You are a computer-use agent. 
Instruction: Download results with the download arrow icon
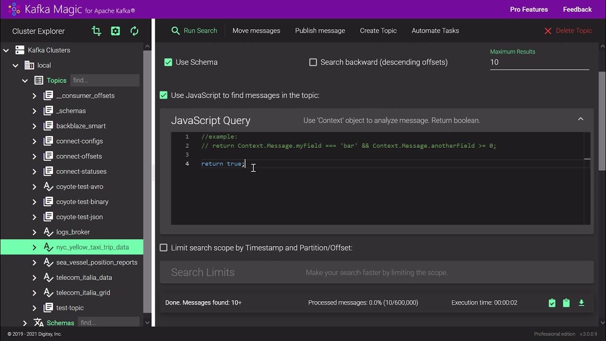pos(581,303)
